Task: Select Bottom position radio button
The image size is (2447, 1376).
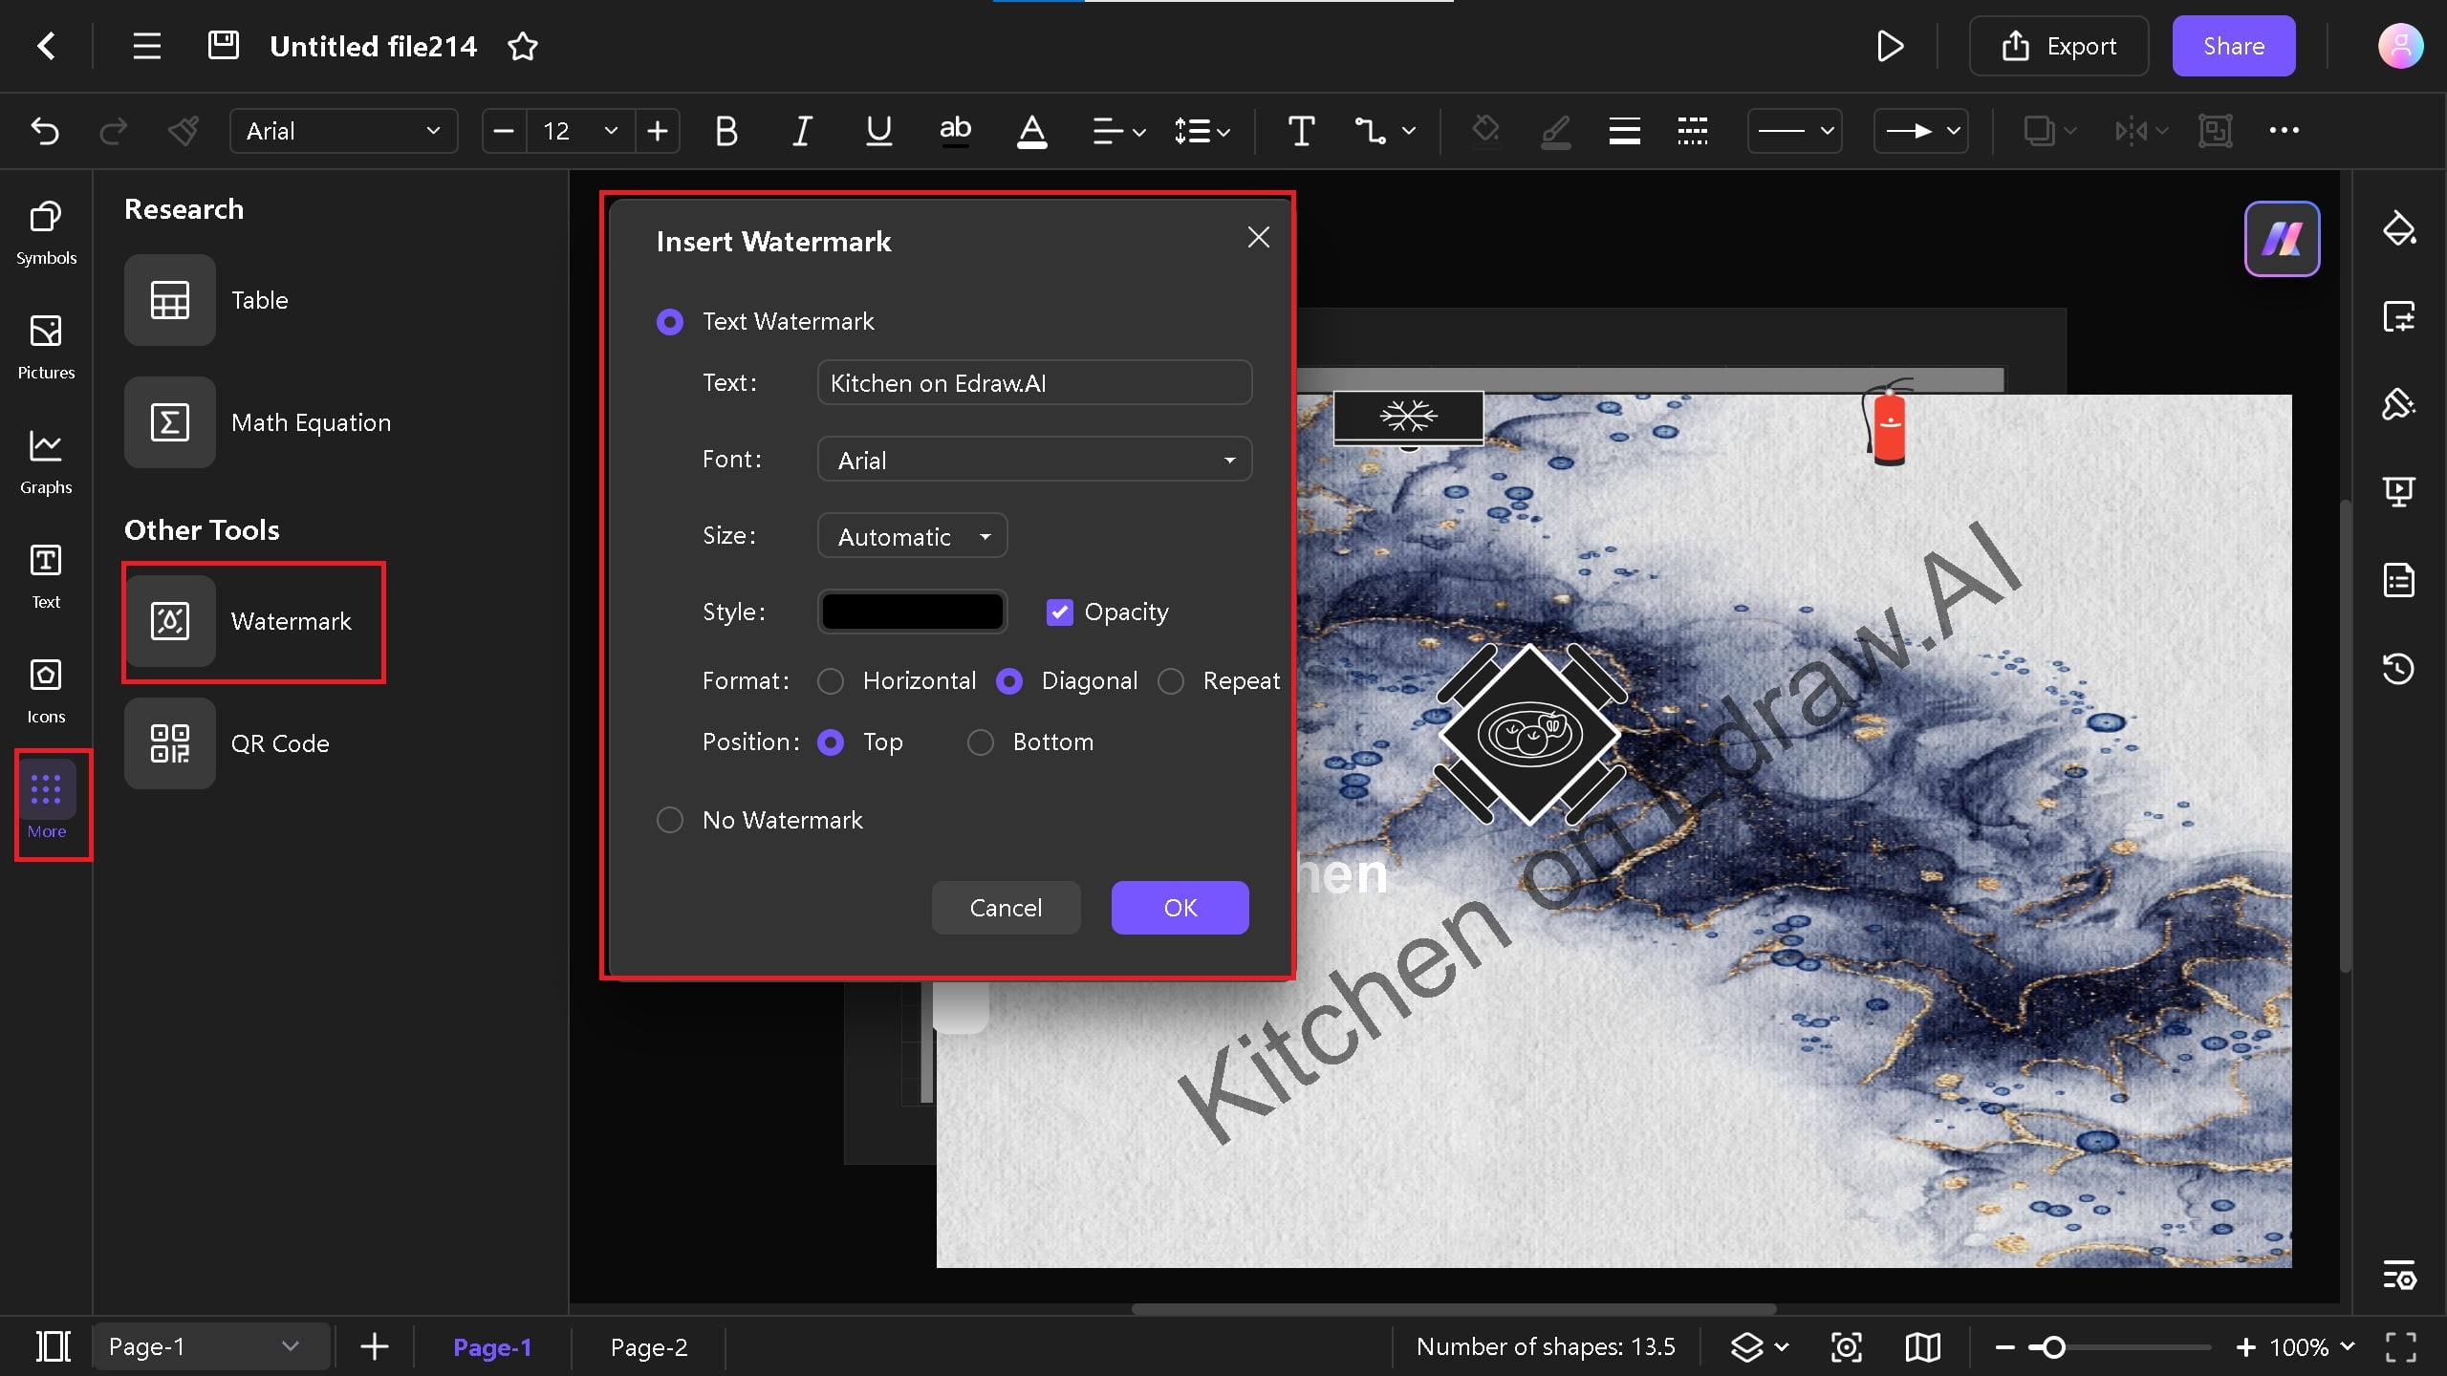Action: pyautogui.click(x=981, y=742)
